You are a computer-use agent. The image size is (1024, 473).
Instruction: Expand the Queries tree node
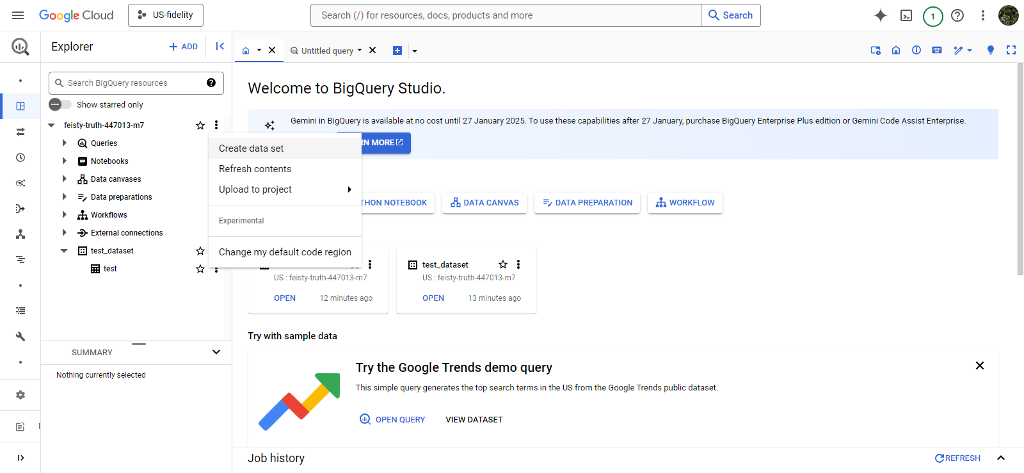coord(64,143)
